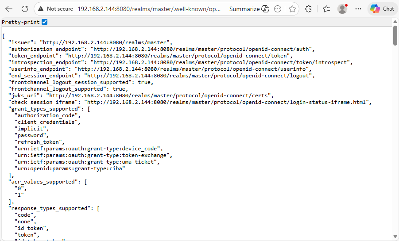Click the jwks_uri certs URL value

(160, 96)
